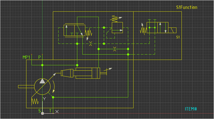Click the two-position compensator valve symbol

74,30
